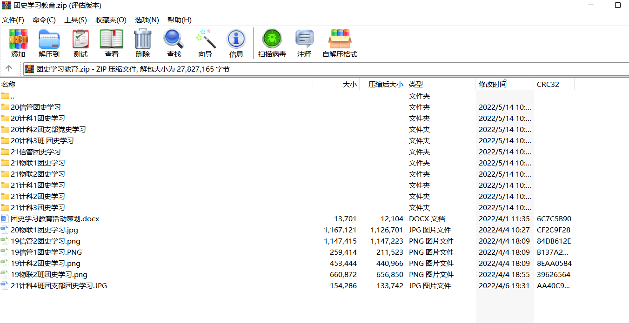Select the 20信管团史学习 folder
629x324 pixels.
pyautogui.click(x=36, y=107)
